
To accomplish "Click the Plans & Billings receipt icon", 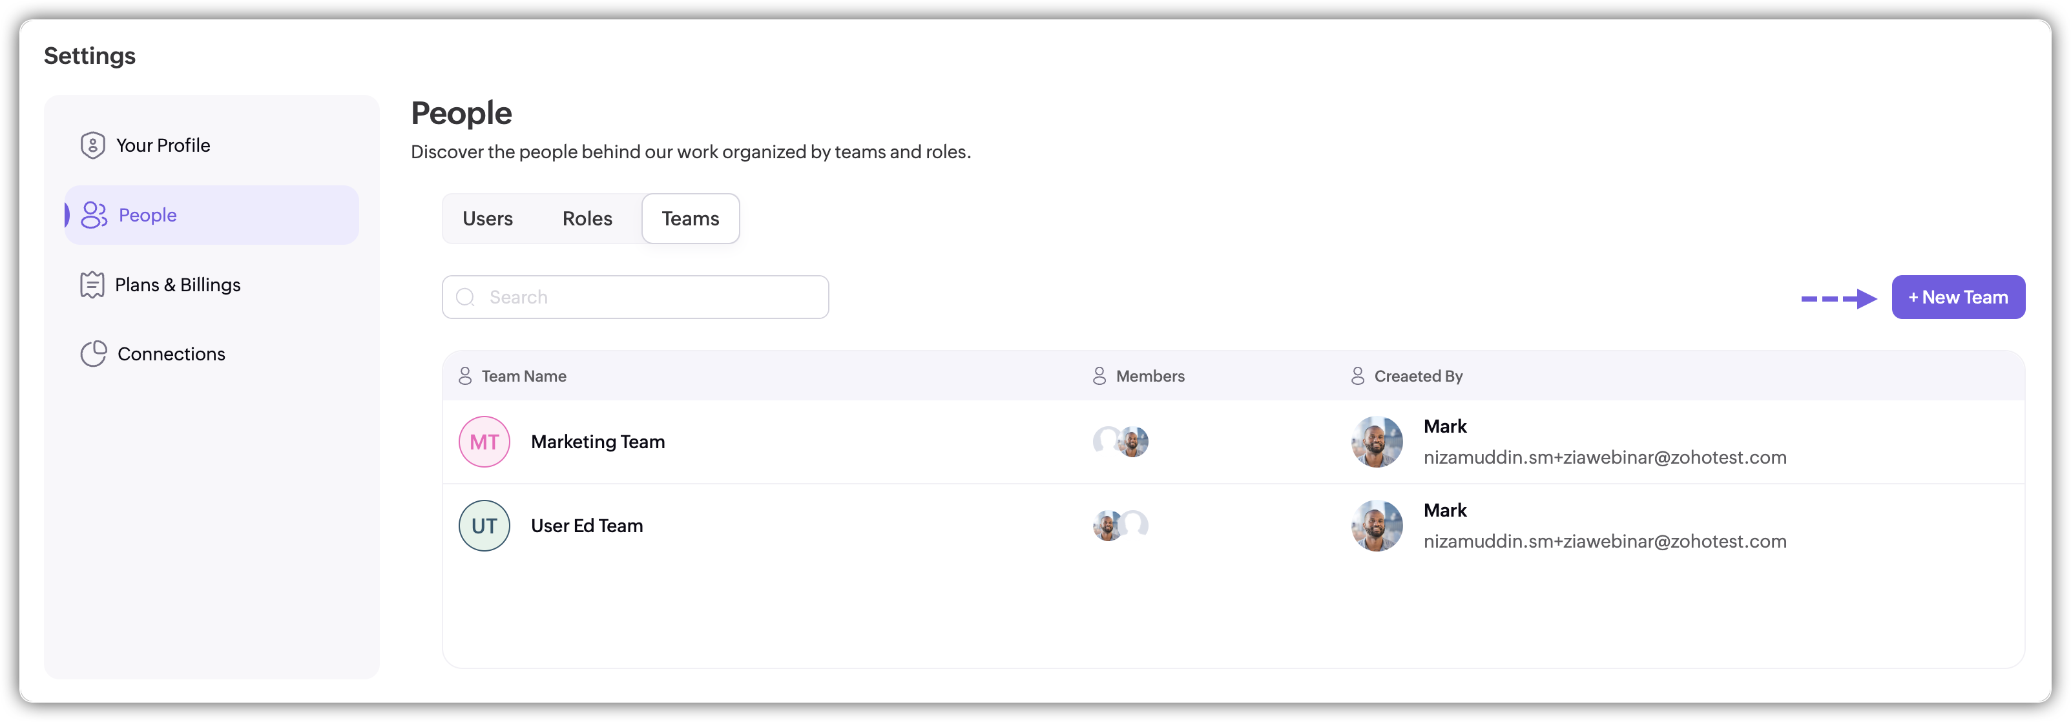I will (x=92, y=285).
